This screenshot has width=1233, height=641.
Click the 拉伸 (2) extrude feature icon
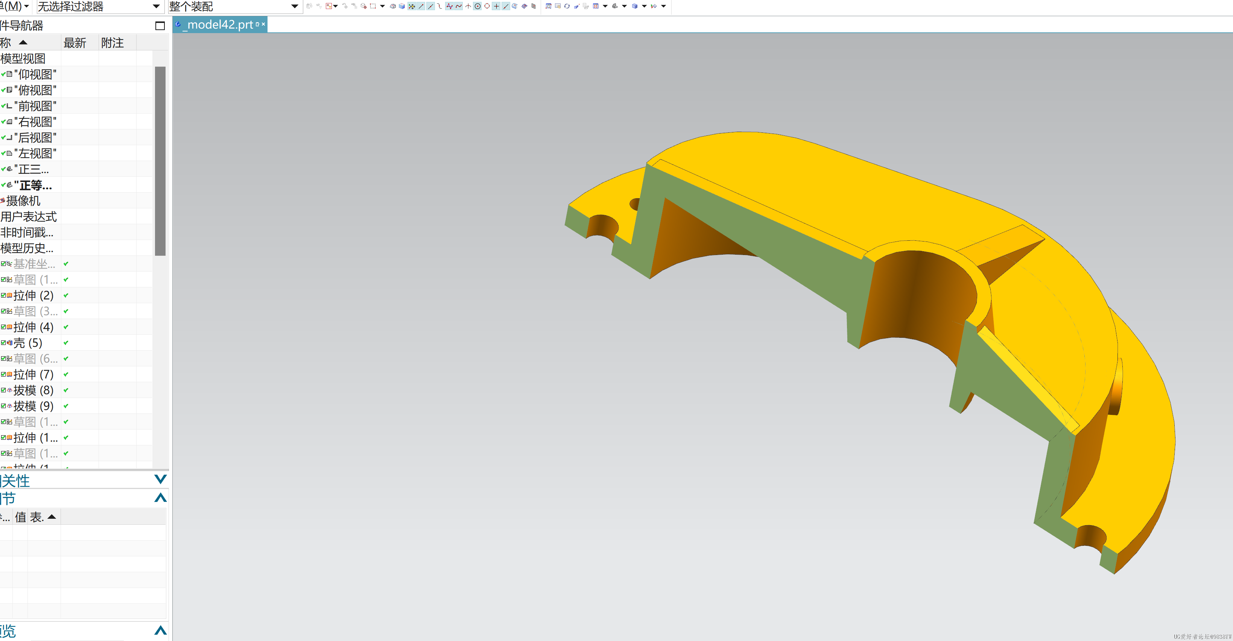pos(9,295)
